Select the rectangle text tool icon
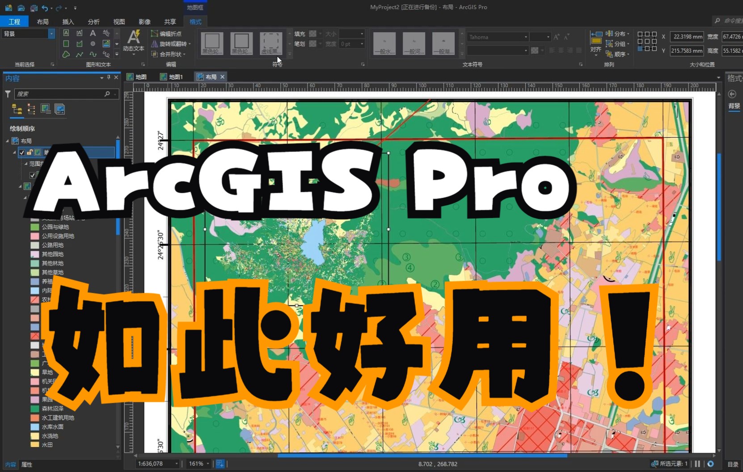This screenshot has width=743, height=472. (x=66, y=33)
